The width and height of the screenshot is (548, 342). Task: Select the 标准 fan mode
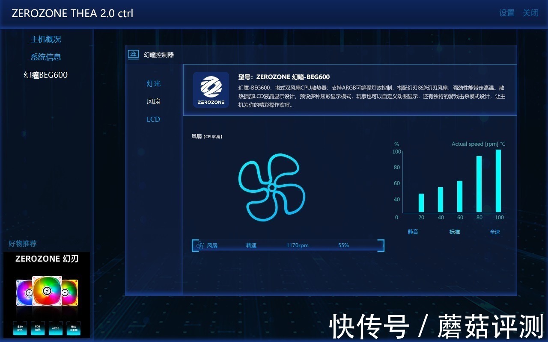455,232
